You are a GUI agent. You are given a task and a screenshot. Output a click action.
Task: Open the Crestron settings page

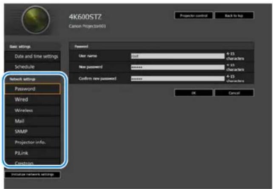(33, 162)
